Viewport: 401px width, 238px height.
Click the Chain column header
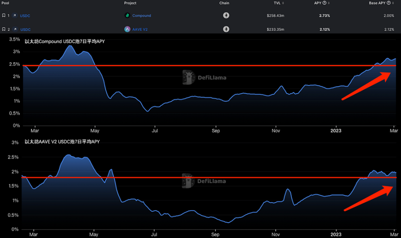[224, 3]
